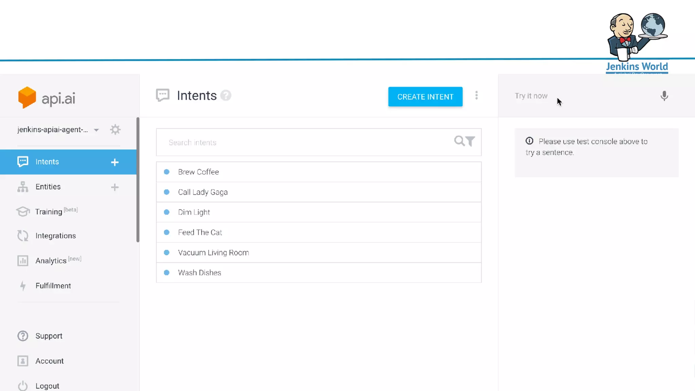The width and height of the screenshot is (695, 391).
Task: Click the plus icon next to Intents
Action: (115, 162)
